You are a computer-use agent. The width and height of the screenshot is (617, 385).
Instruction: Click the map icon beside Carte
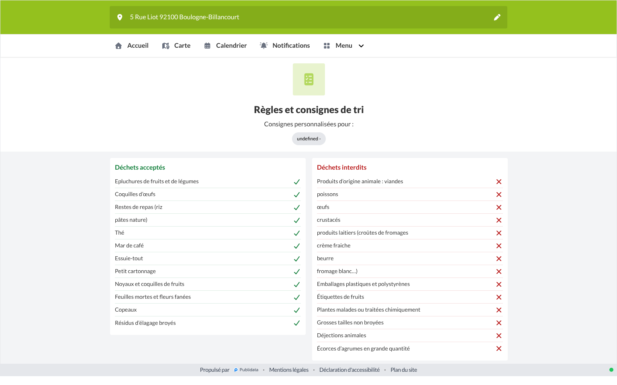click(x=166, y=46)
